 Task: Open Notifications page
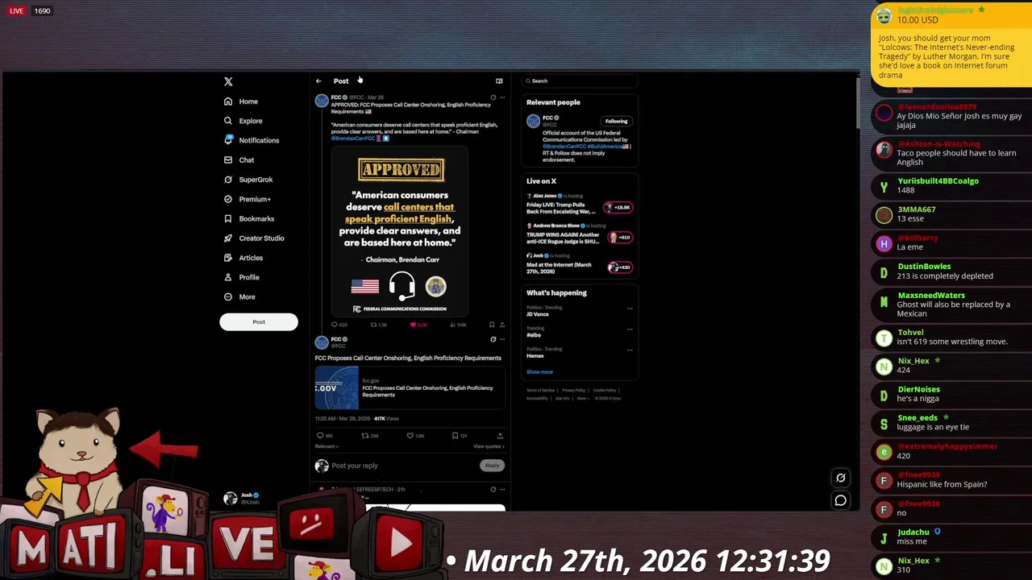(x=251, y=140)
